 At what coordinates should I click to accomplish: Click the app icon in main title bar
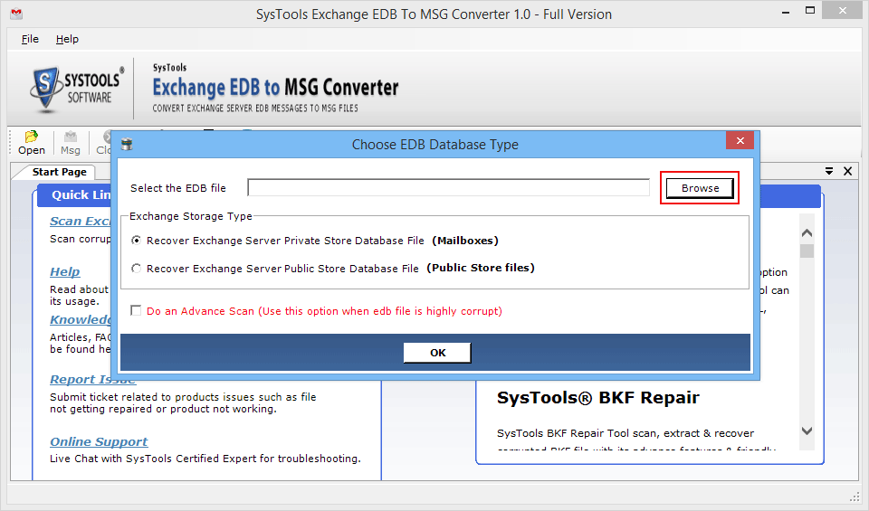click(x=16, y=13)
